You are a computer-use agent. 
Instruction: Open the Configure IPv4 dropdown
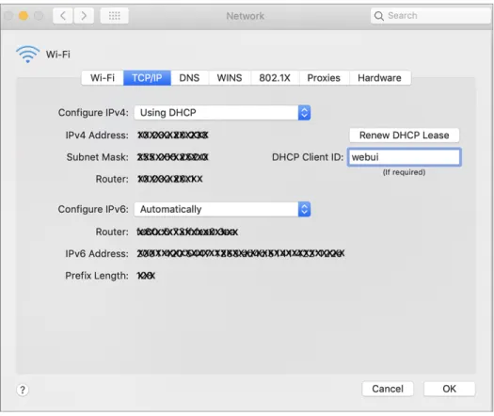pyautogui.click(x=222, y=113)
